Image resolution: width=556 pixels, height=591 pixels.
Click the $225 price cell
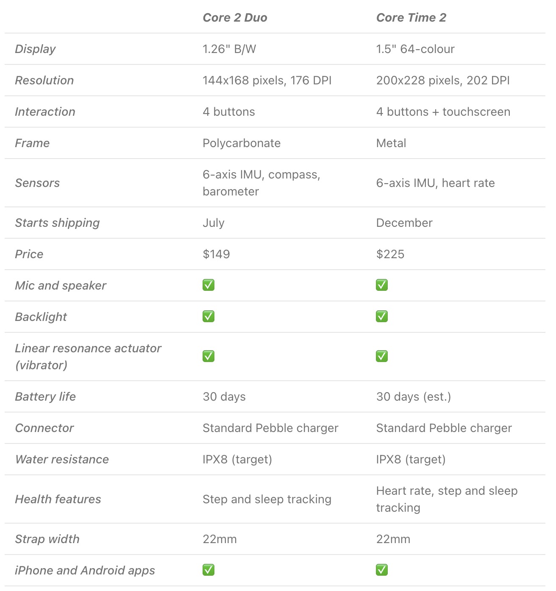[390, 254]
